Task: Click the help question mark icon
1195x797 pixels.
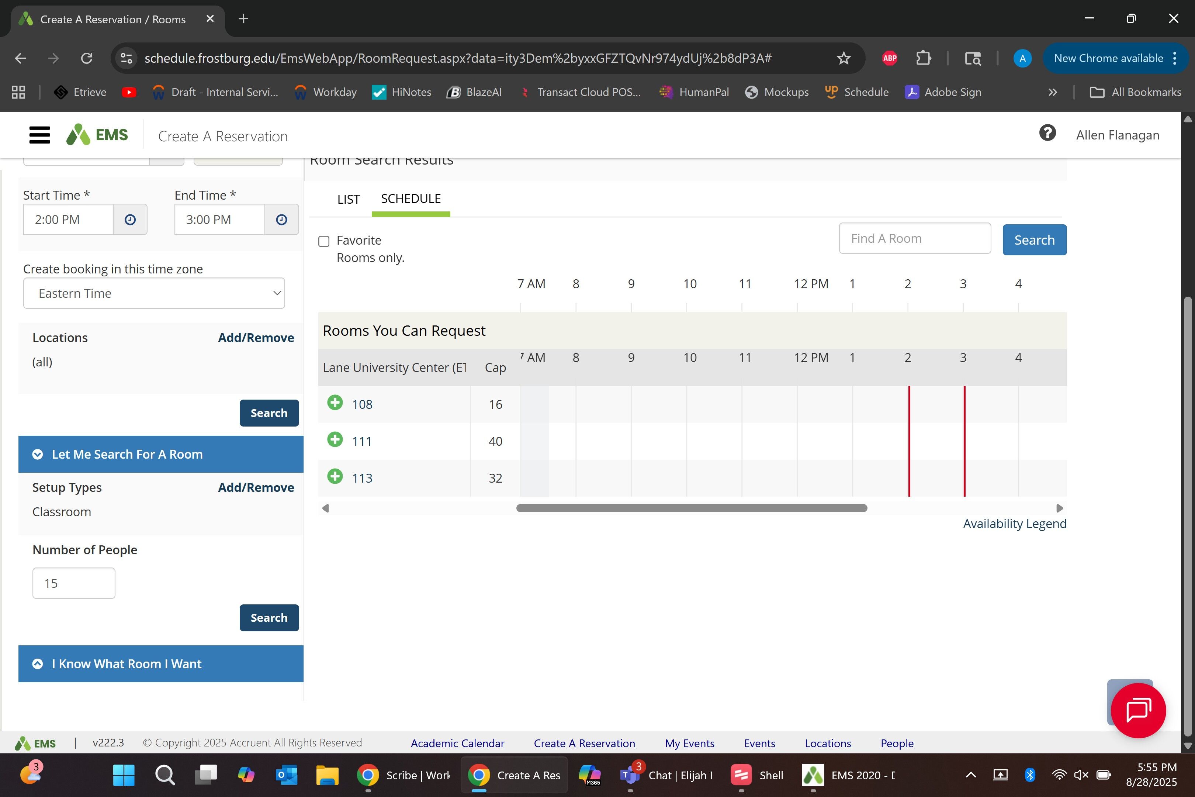Action: point(1047,134)
